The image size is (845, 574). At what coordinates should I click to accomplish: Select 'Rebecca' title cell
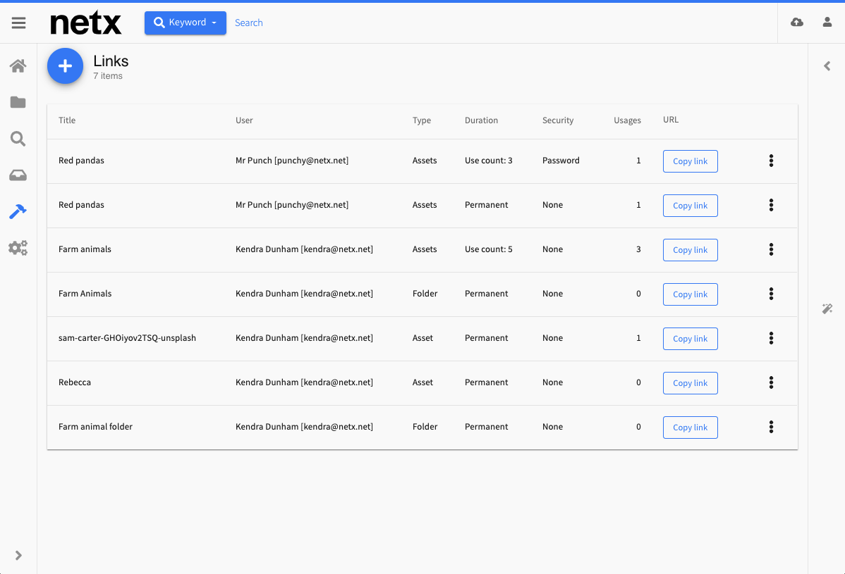(74, 382)
